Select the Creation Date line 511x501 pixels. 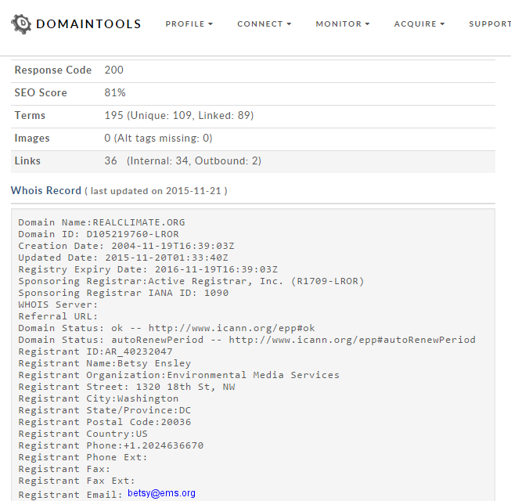click(x=126, y=246)
